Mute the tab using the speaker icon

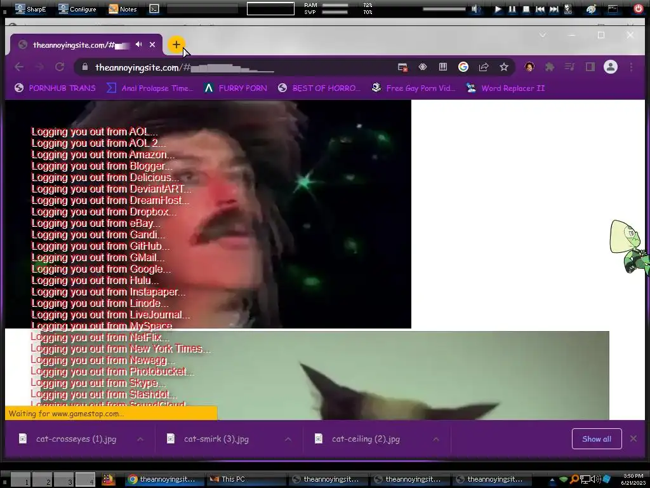[139, 44]
